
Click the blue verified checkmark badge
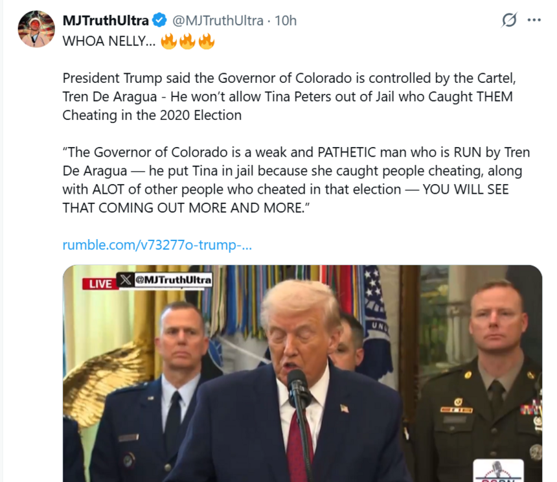pyautogui.click(x=159, y=20)
